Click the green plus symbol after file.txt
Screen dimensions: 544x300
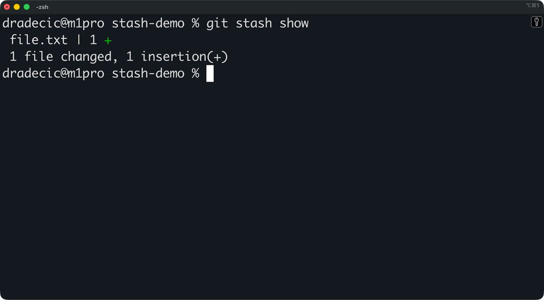pyautogui.click(x=107, y=40)
